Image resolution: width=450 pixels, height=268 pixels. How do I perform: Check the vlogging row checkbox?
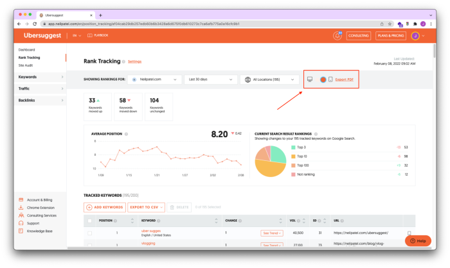[x=90, y=245]
